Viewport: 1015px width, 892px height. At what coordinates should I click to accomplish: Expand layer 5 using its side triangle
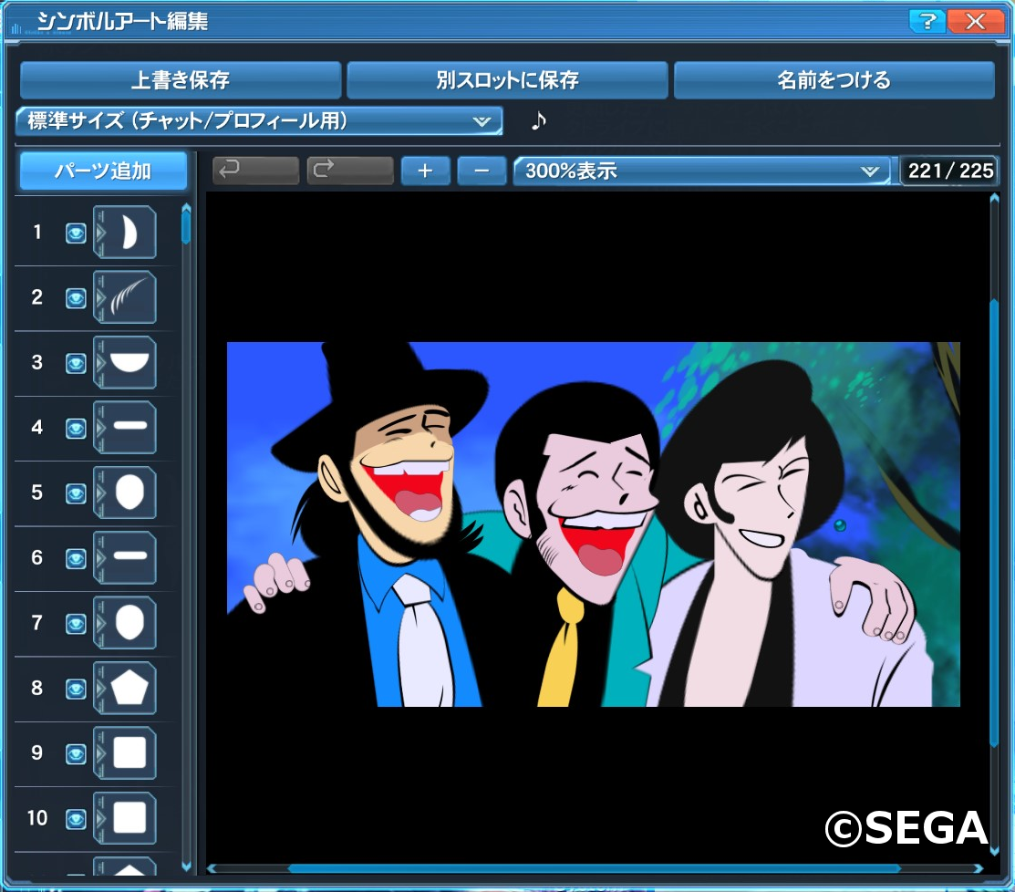coord(99,493)
